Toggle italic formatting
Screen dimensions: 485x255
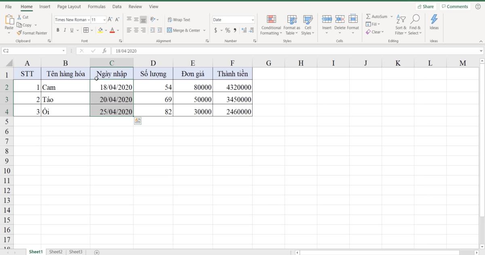point(65,30)
